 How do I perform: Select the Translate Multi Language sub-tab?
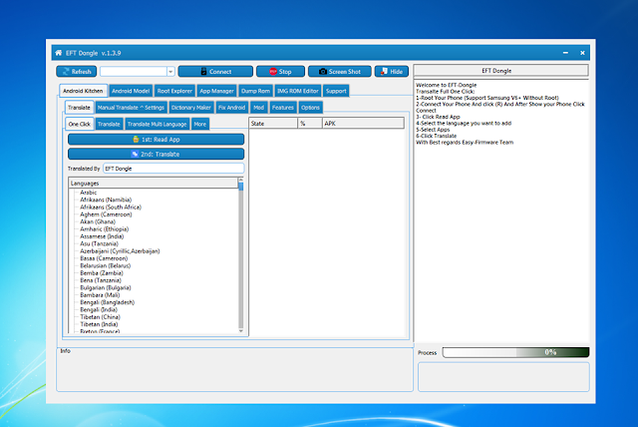pyautogui.click(x=157, y=124)
